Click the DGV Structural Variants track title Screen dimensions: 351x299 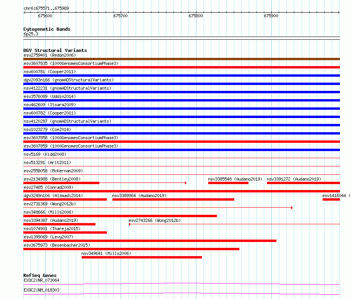coord(55,50)
